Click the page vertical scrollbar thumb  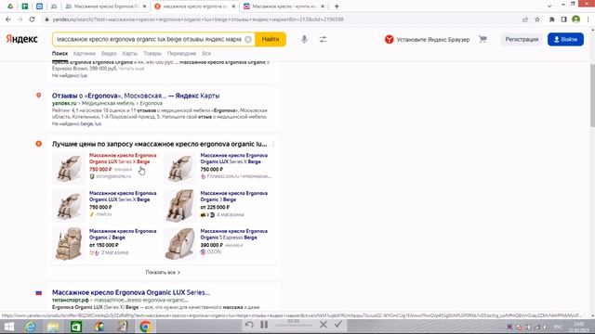tap(592, 96)
